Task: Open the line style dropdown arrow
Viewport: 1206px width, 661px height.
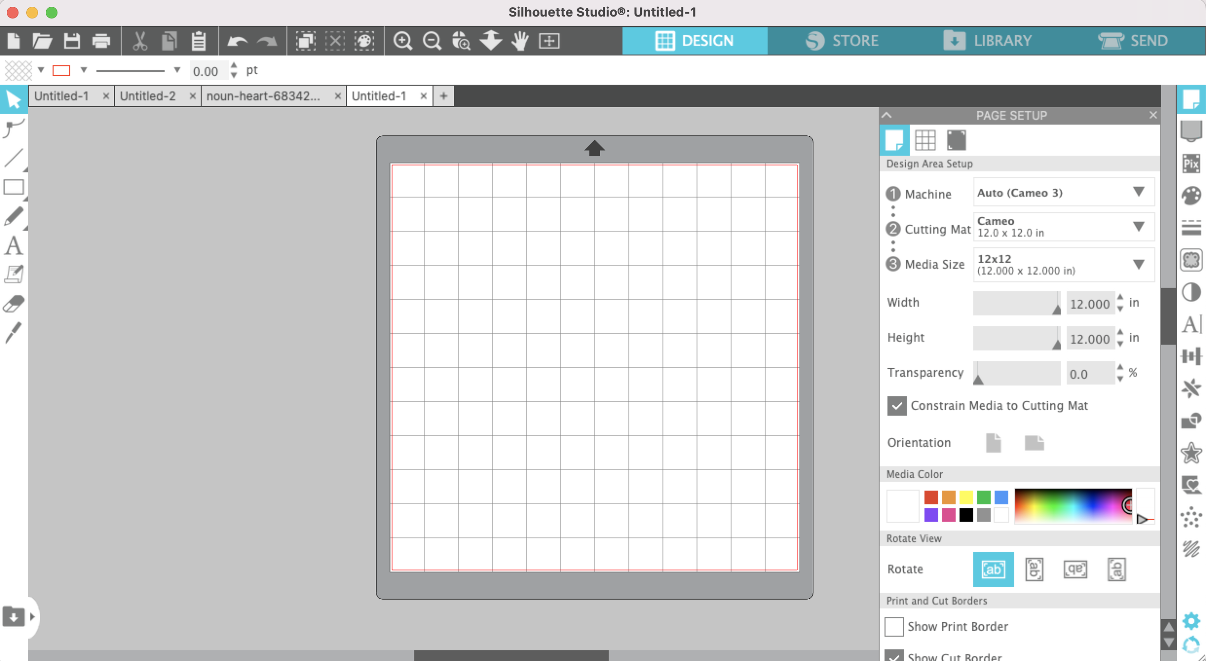Action: tap(177, 70)
